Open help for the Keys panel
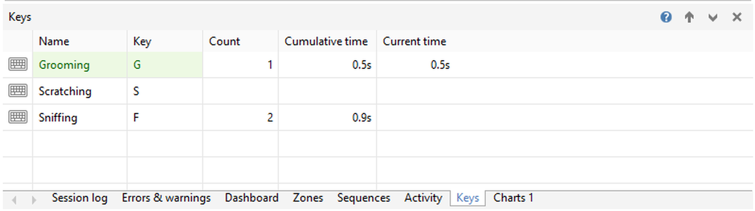This screenshot has width=755, height=211. point(666,17)
